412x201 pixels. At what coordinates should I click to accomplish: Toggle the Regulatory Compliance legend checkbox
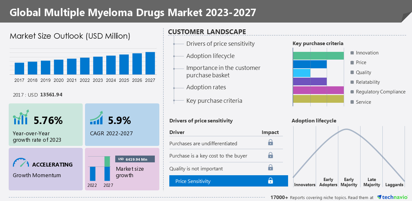[x=351, y=91]
